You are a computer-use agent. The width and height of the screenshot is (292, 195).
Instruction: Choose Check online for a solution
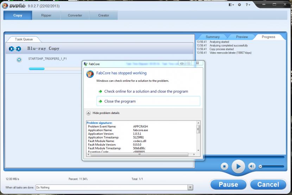[146, 92]
